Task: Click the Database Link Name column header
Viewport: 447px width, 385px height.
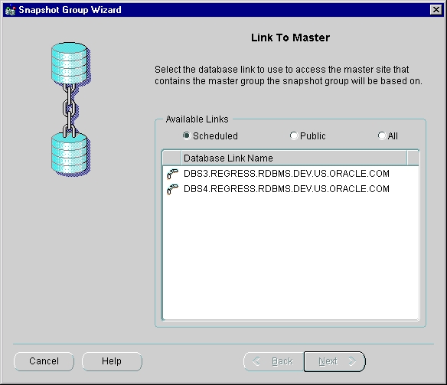Action: click(x=294, y=158)
